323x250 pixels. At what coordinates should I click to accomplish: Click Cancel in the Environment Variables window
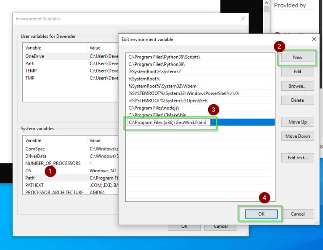220,227
